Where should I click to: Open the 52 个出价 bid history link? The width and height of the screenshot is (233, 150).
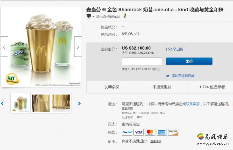pyautogui.click(x=176, y=49)
